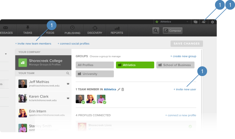Click the green Shorecreek College company icon
This screenshot has height=139, width=235.
pyautogui.click(x=23, y=63)
